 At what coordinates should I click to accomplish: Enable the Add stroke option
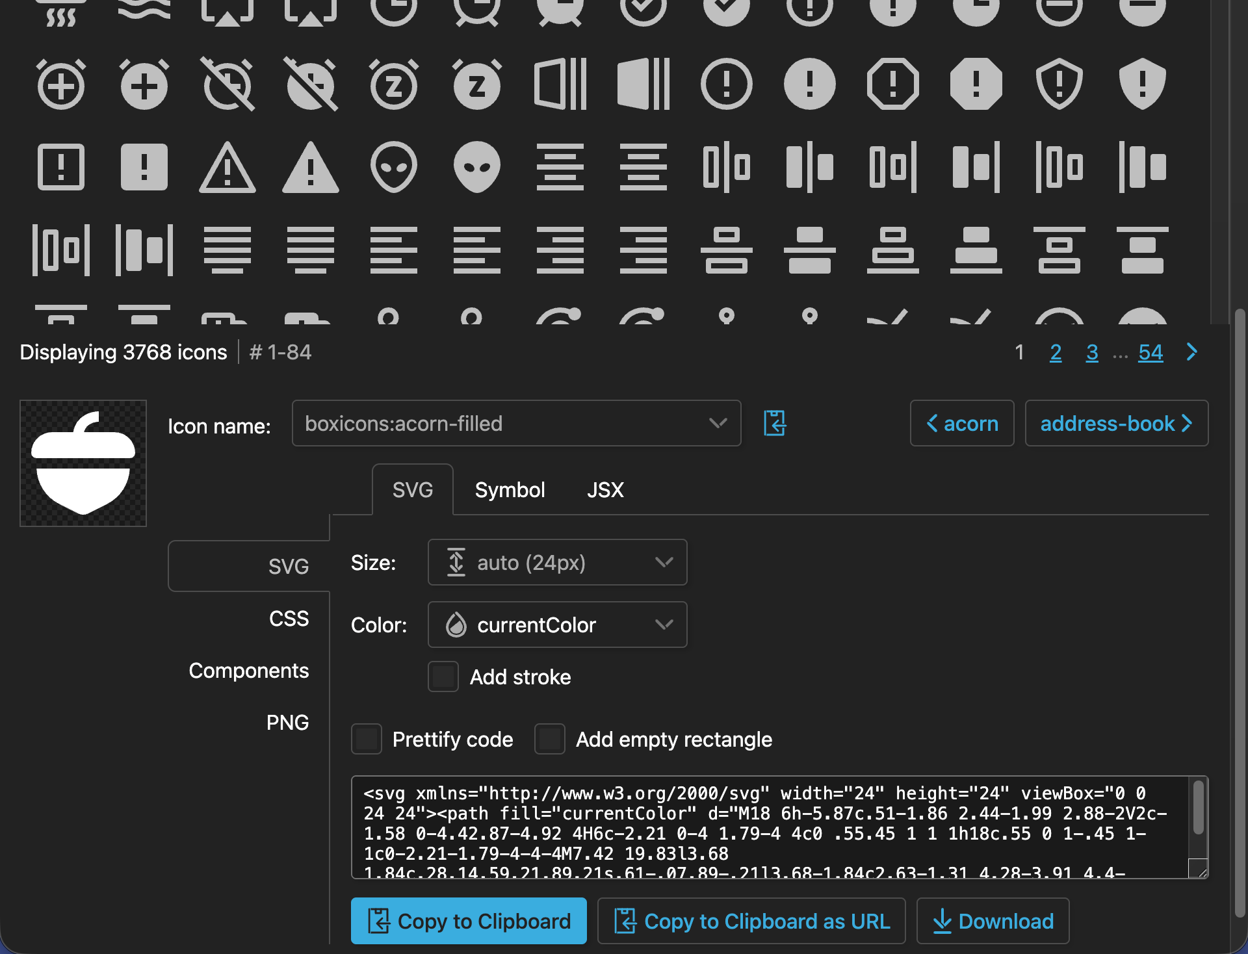coord(443,677)
